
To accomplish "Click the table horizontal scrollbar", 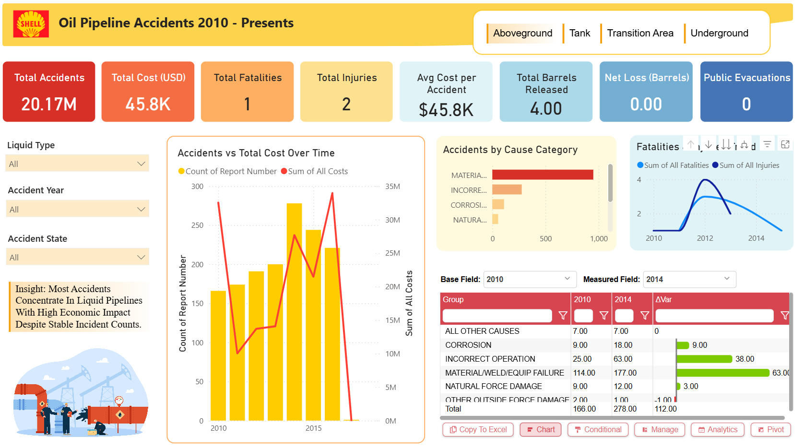I will [x=612, y=418].
